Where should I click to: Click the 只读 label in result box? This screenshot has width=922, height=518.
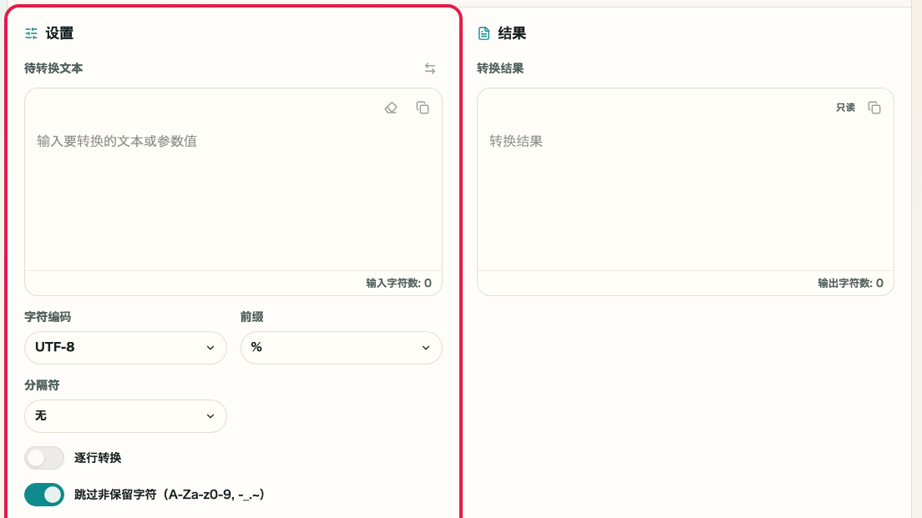pos(845,108)
